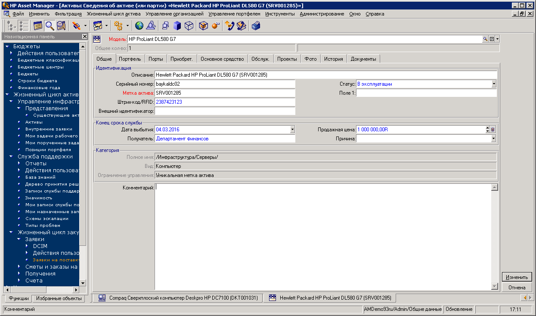Switch to the Порты tab

155,59
